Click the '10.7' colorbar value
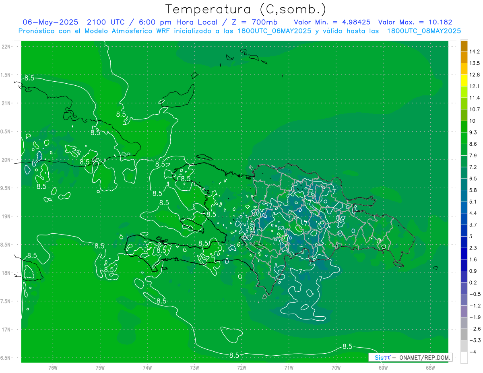The width and height of the screenshot is (483, 373). (475, 109)
